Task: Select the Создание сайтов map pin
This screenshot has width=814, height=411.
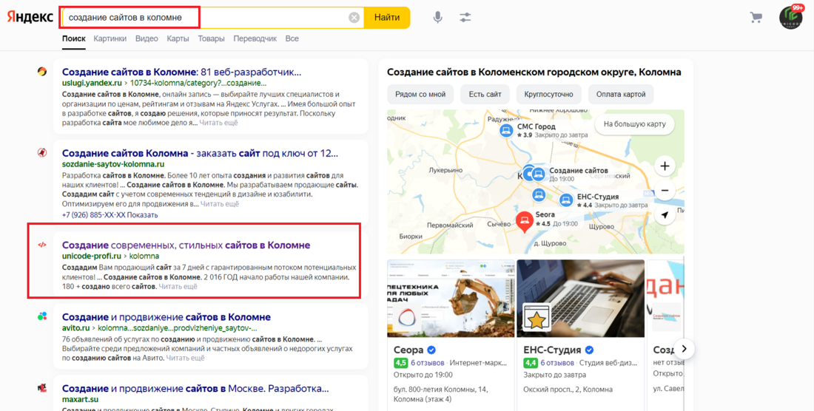Action: click(x=538, y=174)
